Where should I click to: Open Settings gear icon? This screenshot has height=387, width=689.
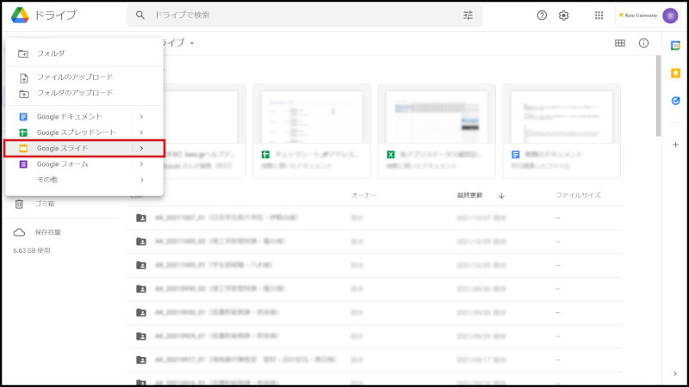(564, 15)
